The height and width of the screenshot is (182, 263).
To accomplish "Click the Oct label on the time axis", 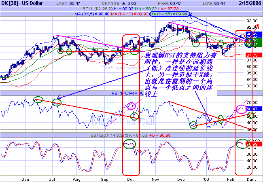I will click(130, 179).
